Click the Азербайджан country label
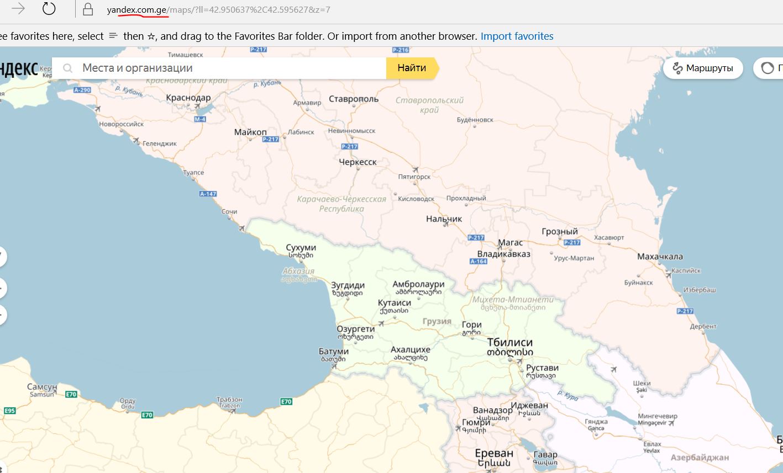783x473 pixels. pos(700,458)
